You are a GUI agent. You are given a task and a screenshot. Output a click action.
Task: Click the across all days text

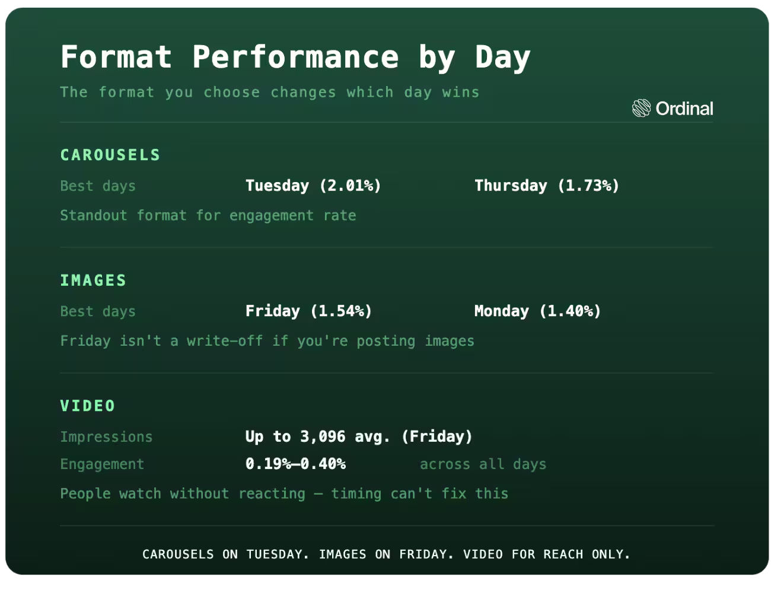coord(483,464)
